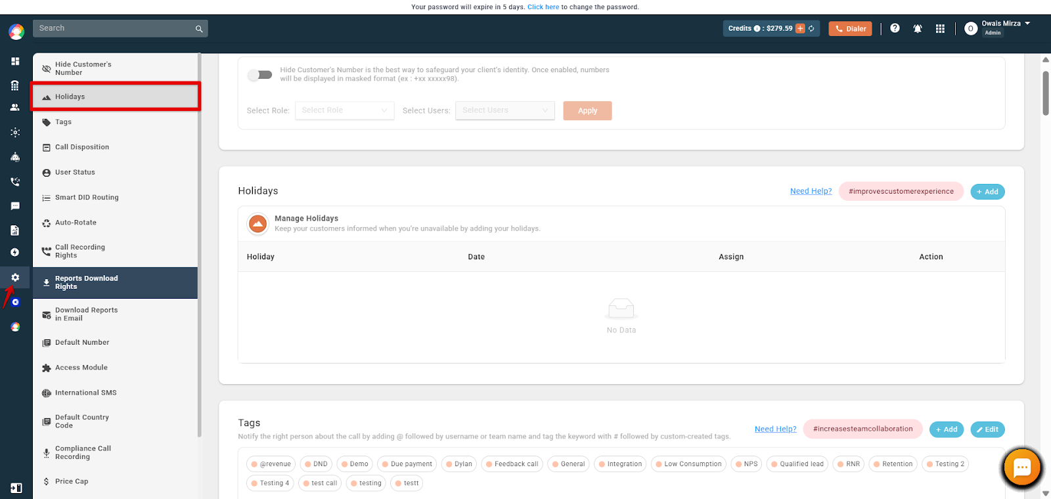Image resolution: width=1051 pixels, height=499 pixels.
Task: Click the Dialer button
Action: [x=850, y=29]
